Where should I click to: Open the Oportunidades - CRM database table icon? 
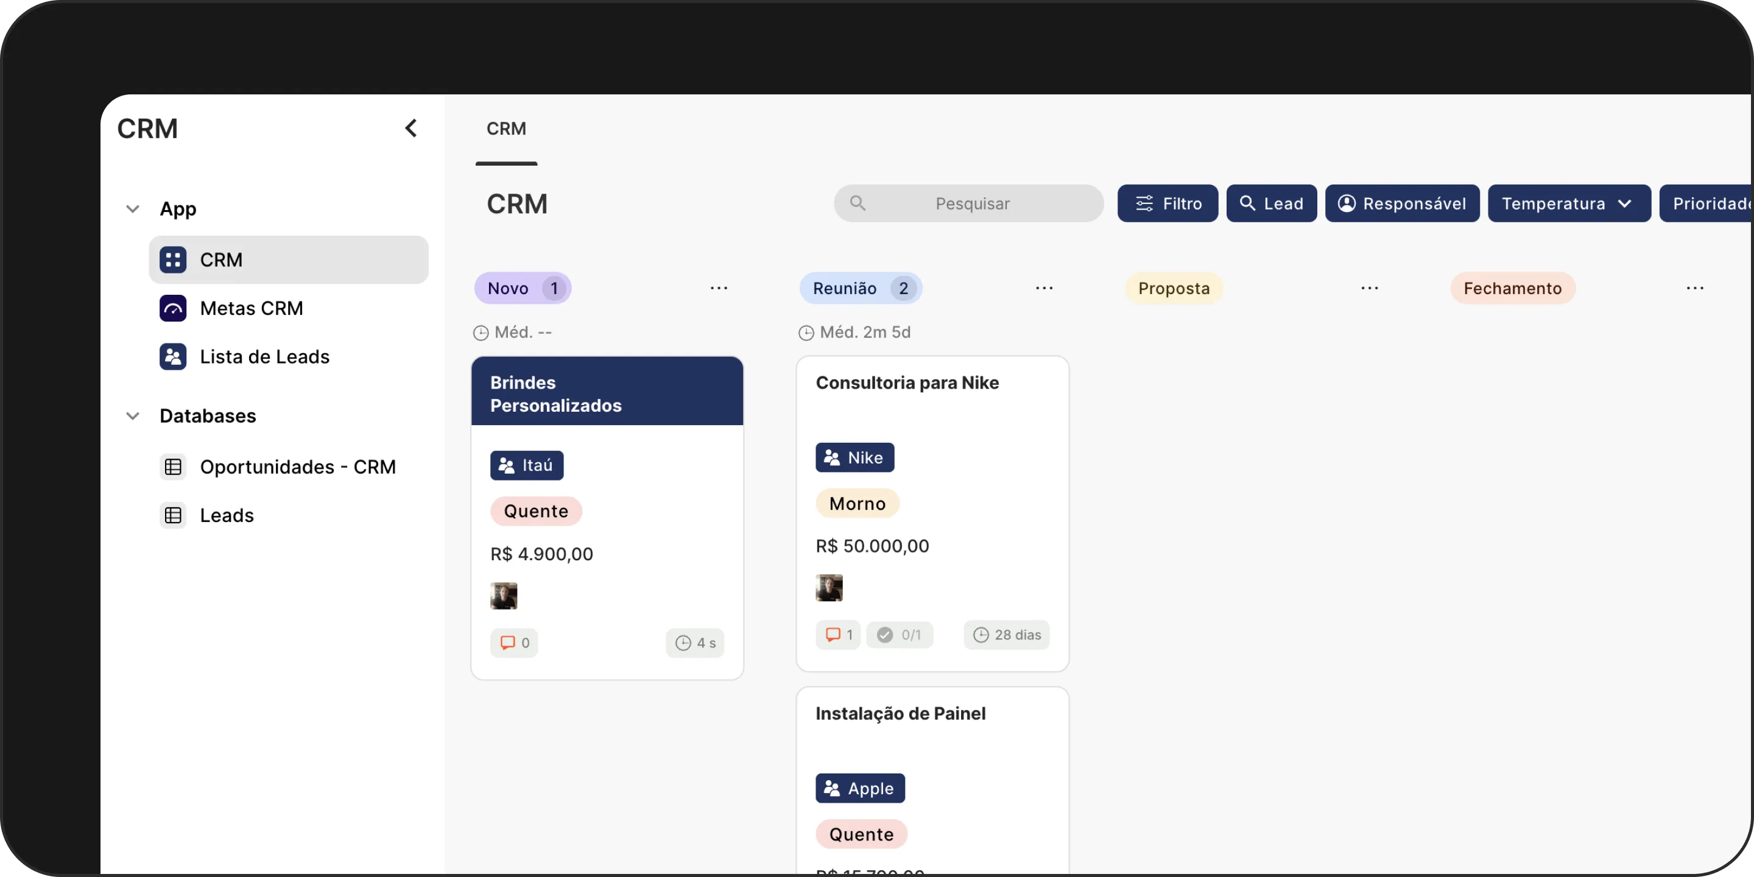173,467
